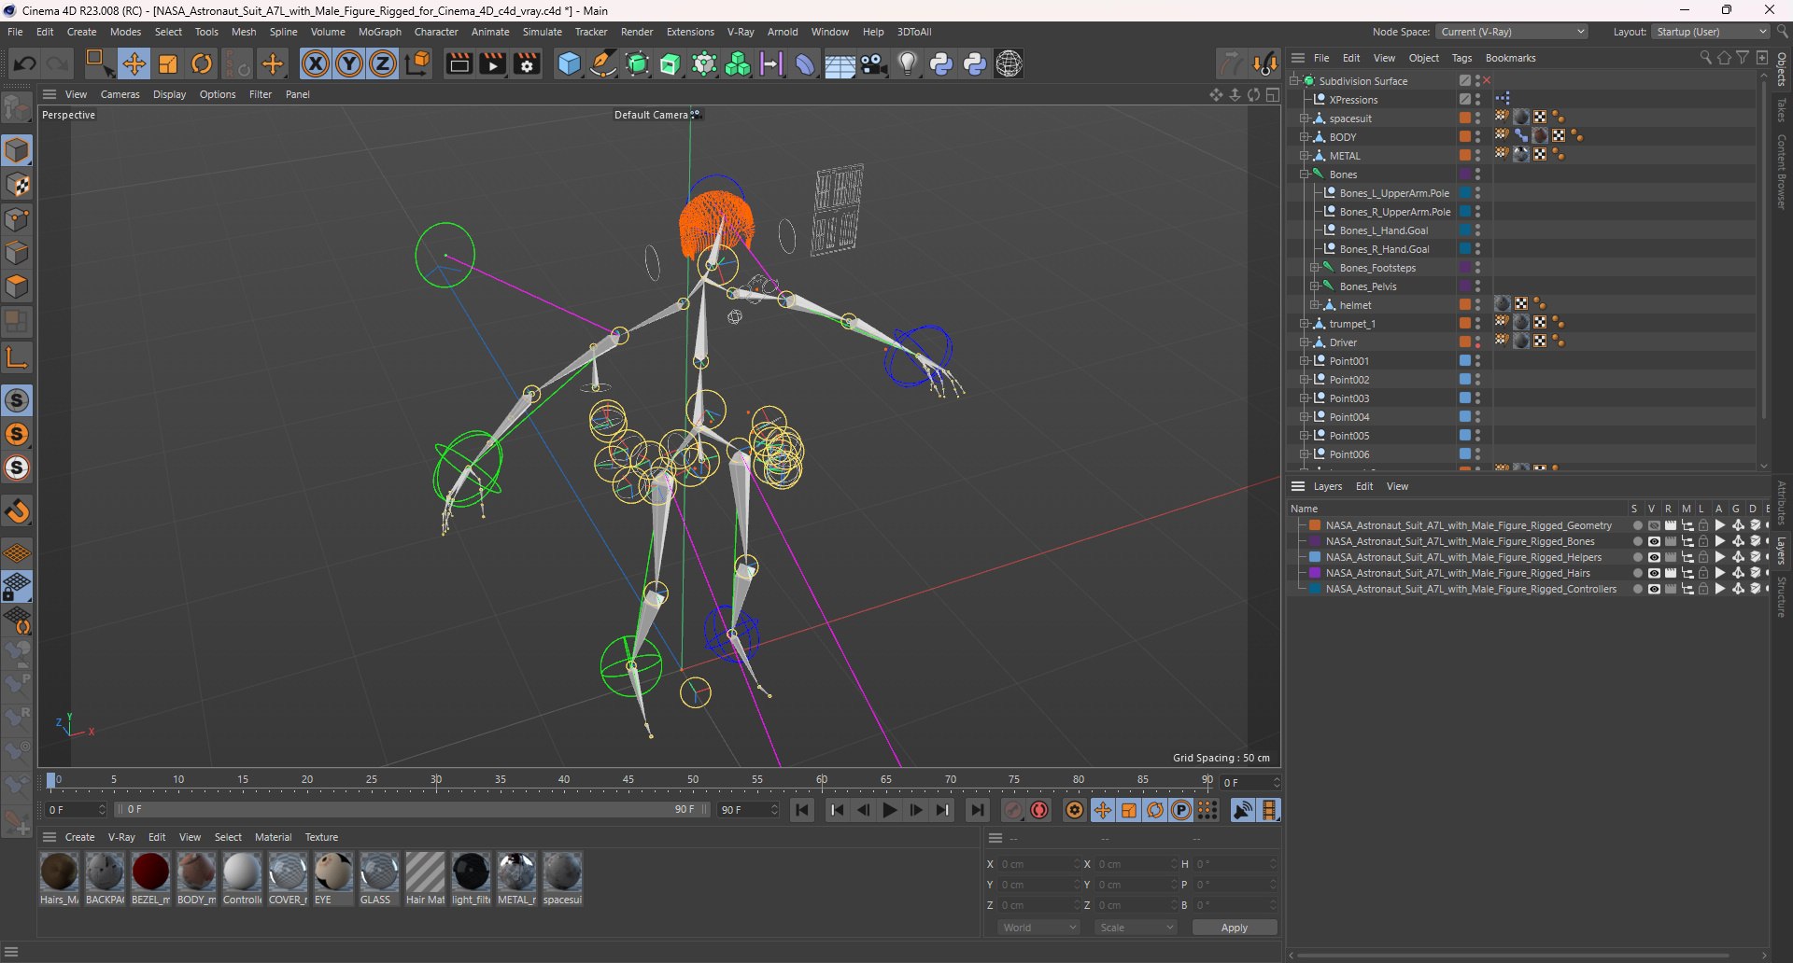The height and width of the screenshot is (963, 1793).
Task: Click the Axis L-shaped icon
Action: coord(17,356)
